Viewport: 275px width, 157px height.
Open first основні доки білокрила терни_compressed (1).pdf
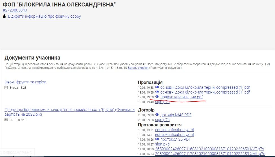(x=205, y=87)
